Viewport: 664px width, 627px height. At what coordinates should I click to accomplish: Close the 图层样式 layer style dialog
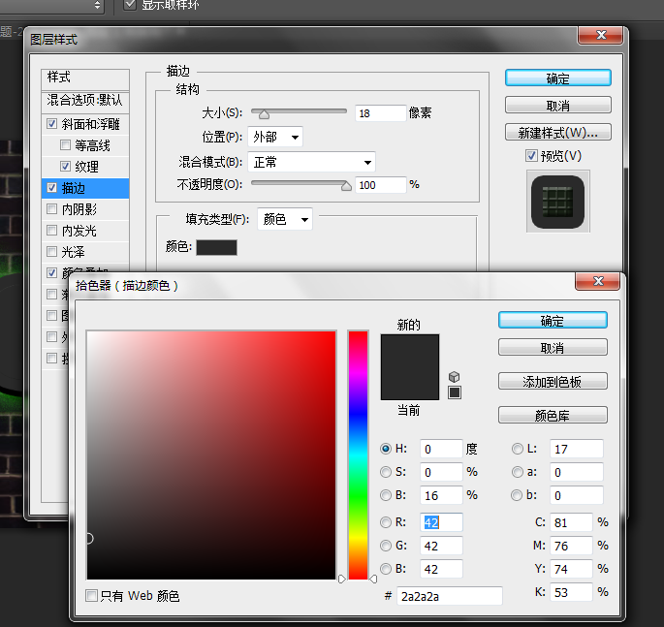pyautogui.click(x=599, y=36)
